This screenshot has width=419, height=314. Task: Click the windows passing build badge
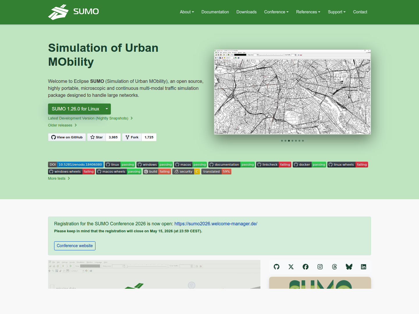pos(155,165)
